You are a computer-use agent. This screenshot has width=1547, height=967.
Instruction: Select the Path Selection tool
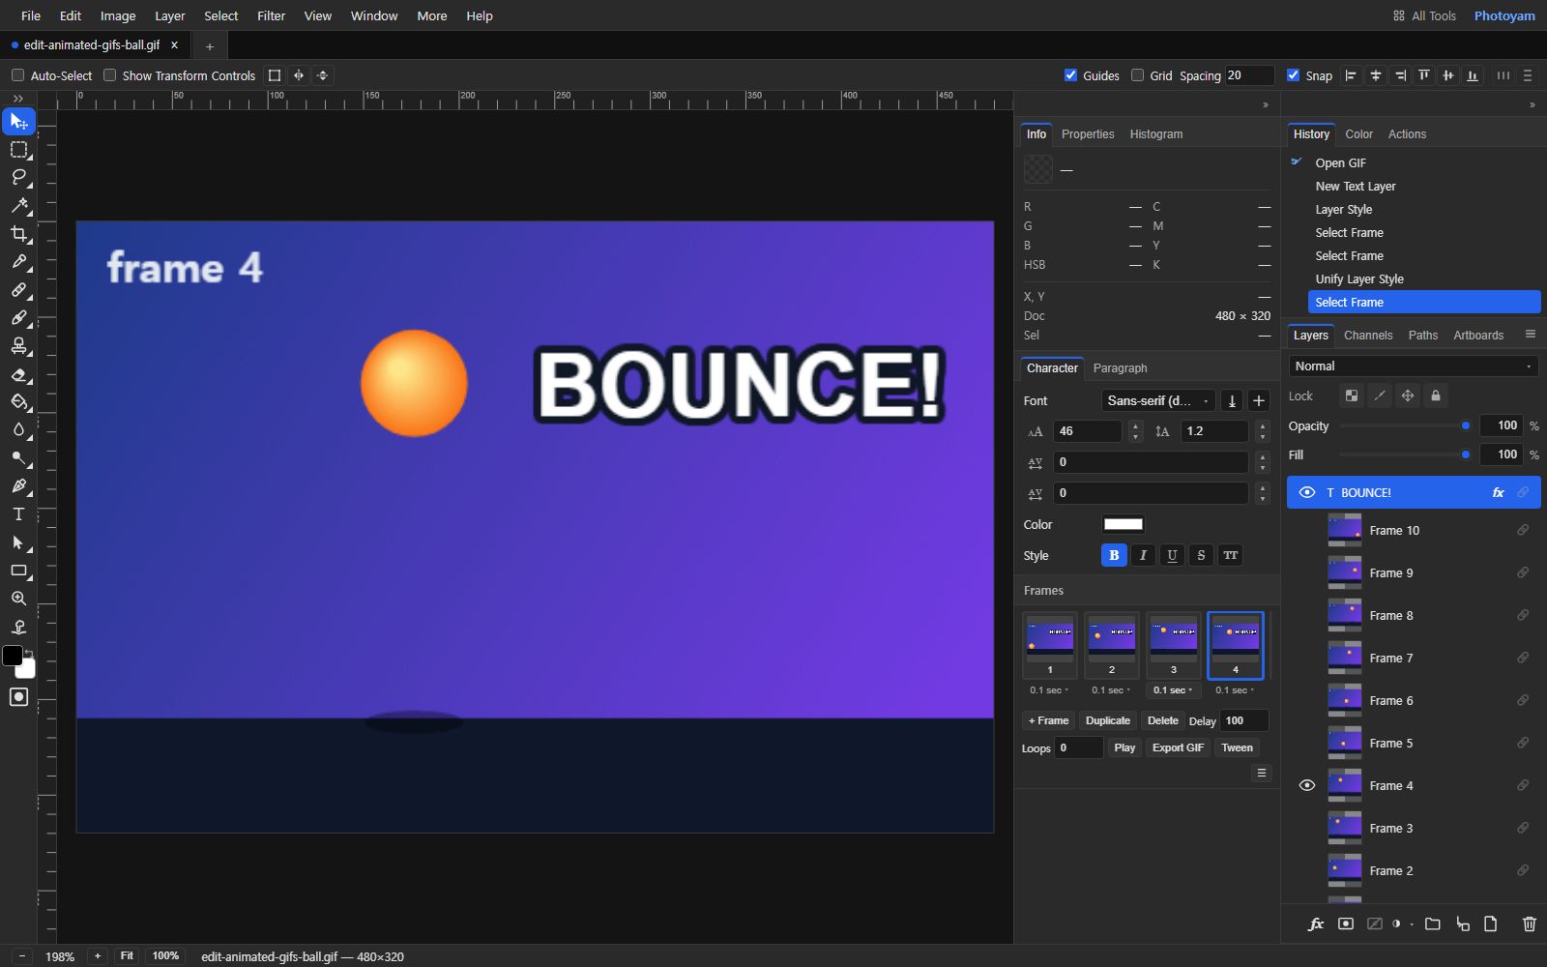tap(18, 542)
